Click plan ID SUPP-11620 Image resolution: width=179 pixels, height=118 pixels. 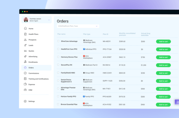[107, 81]
